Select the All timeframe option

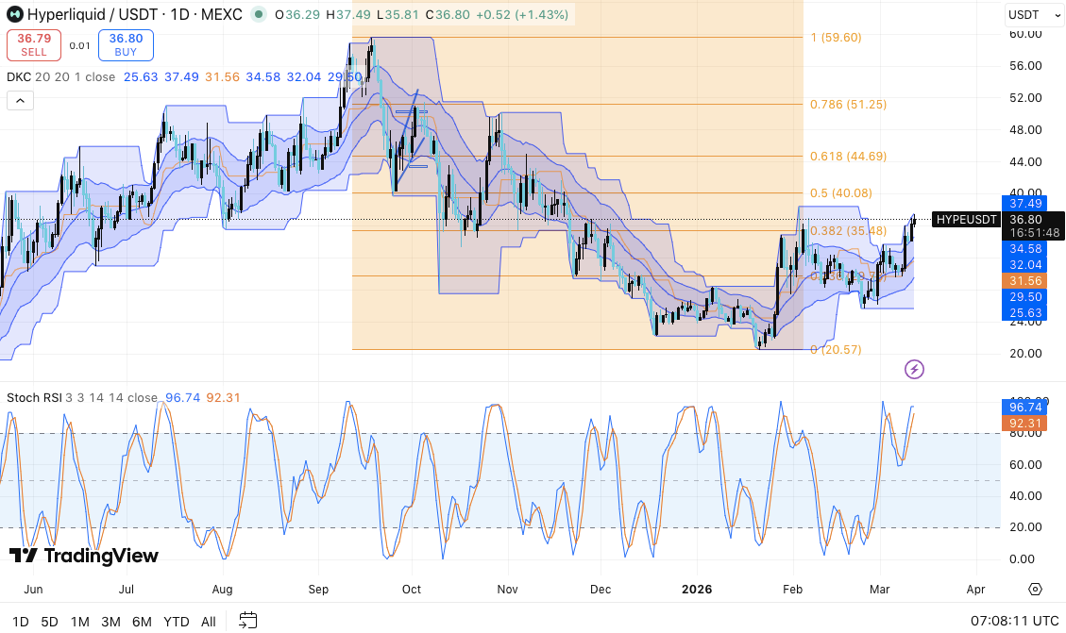point(208,622)
